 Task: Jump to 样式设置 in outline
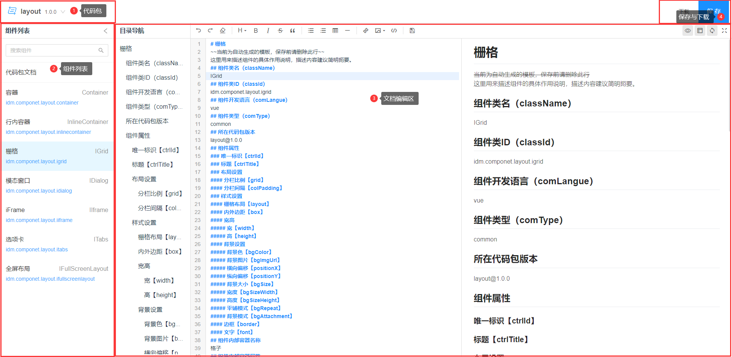tap(144, 222)
